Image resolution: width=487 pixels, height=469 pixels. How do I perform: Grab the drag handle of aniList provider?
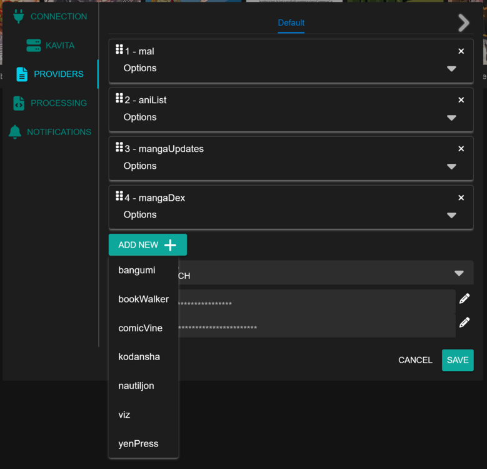(x=119, y=98)
